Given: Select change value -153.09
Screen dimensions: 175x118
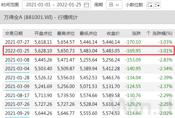Looking at the screenshot, I should pyautogui.click(x=133, y=60).
